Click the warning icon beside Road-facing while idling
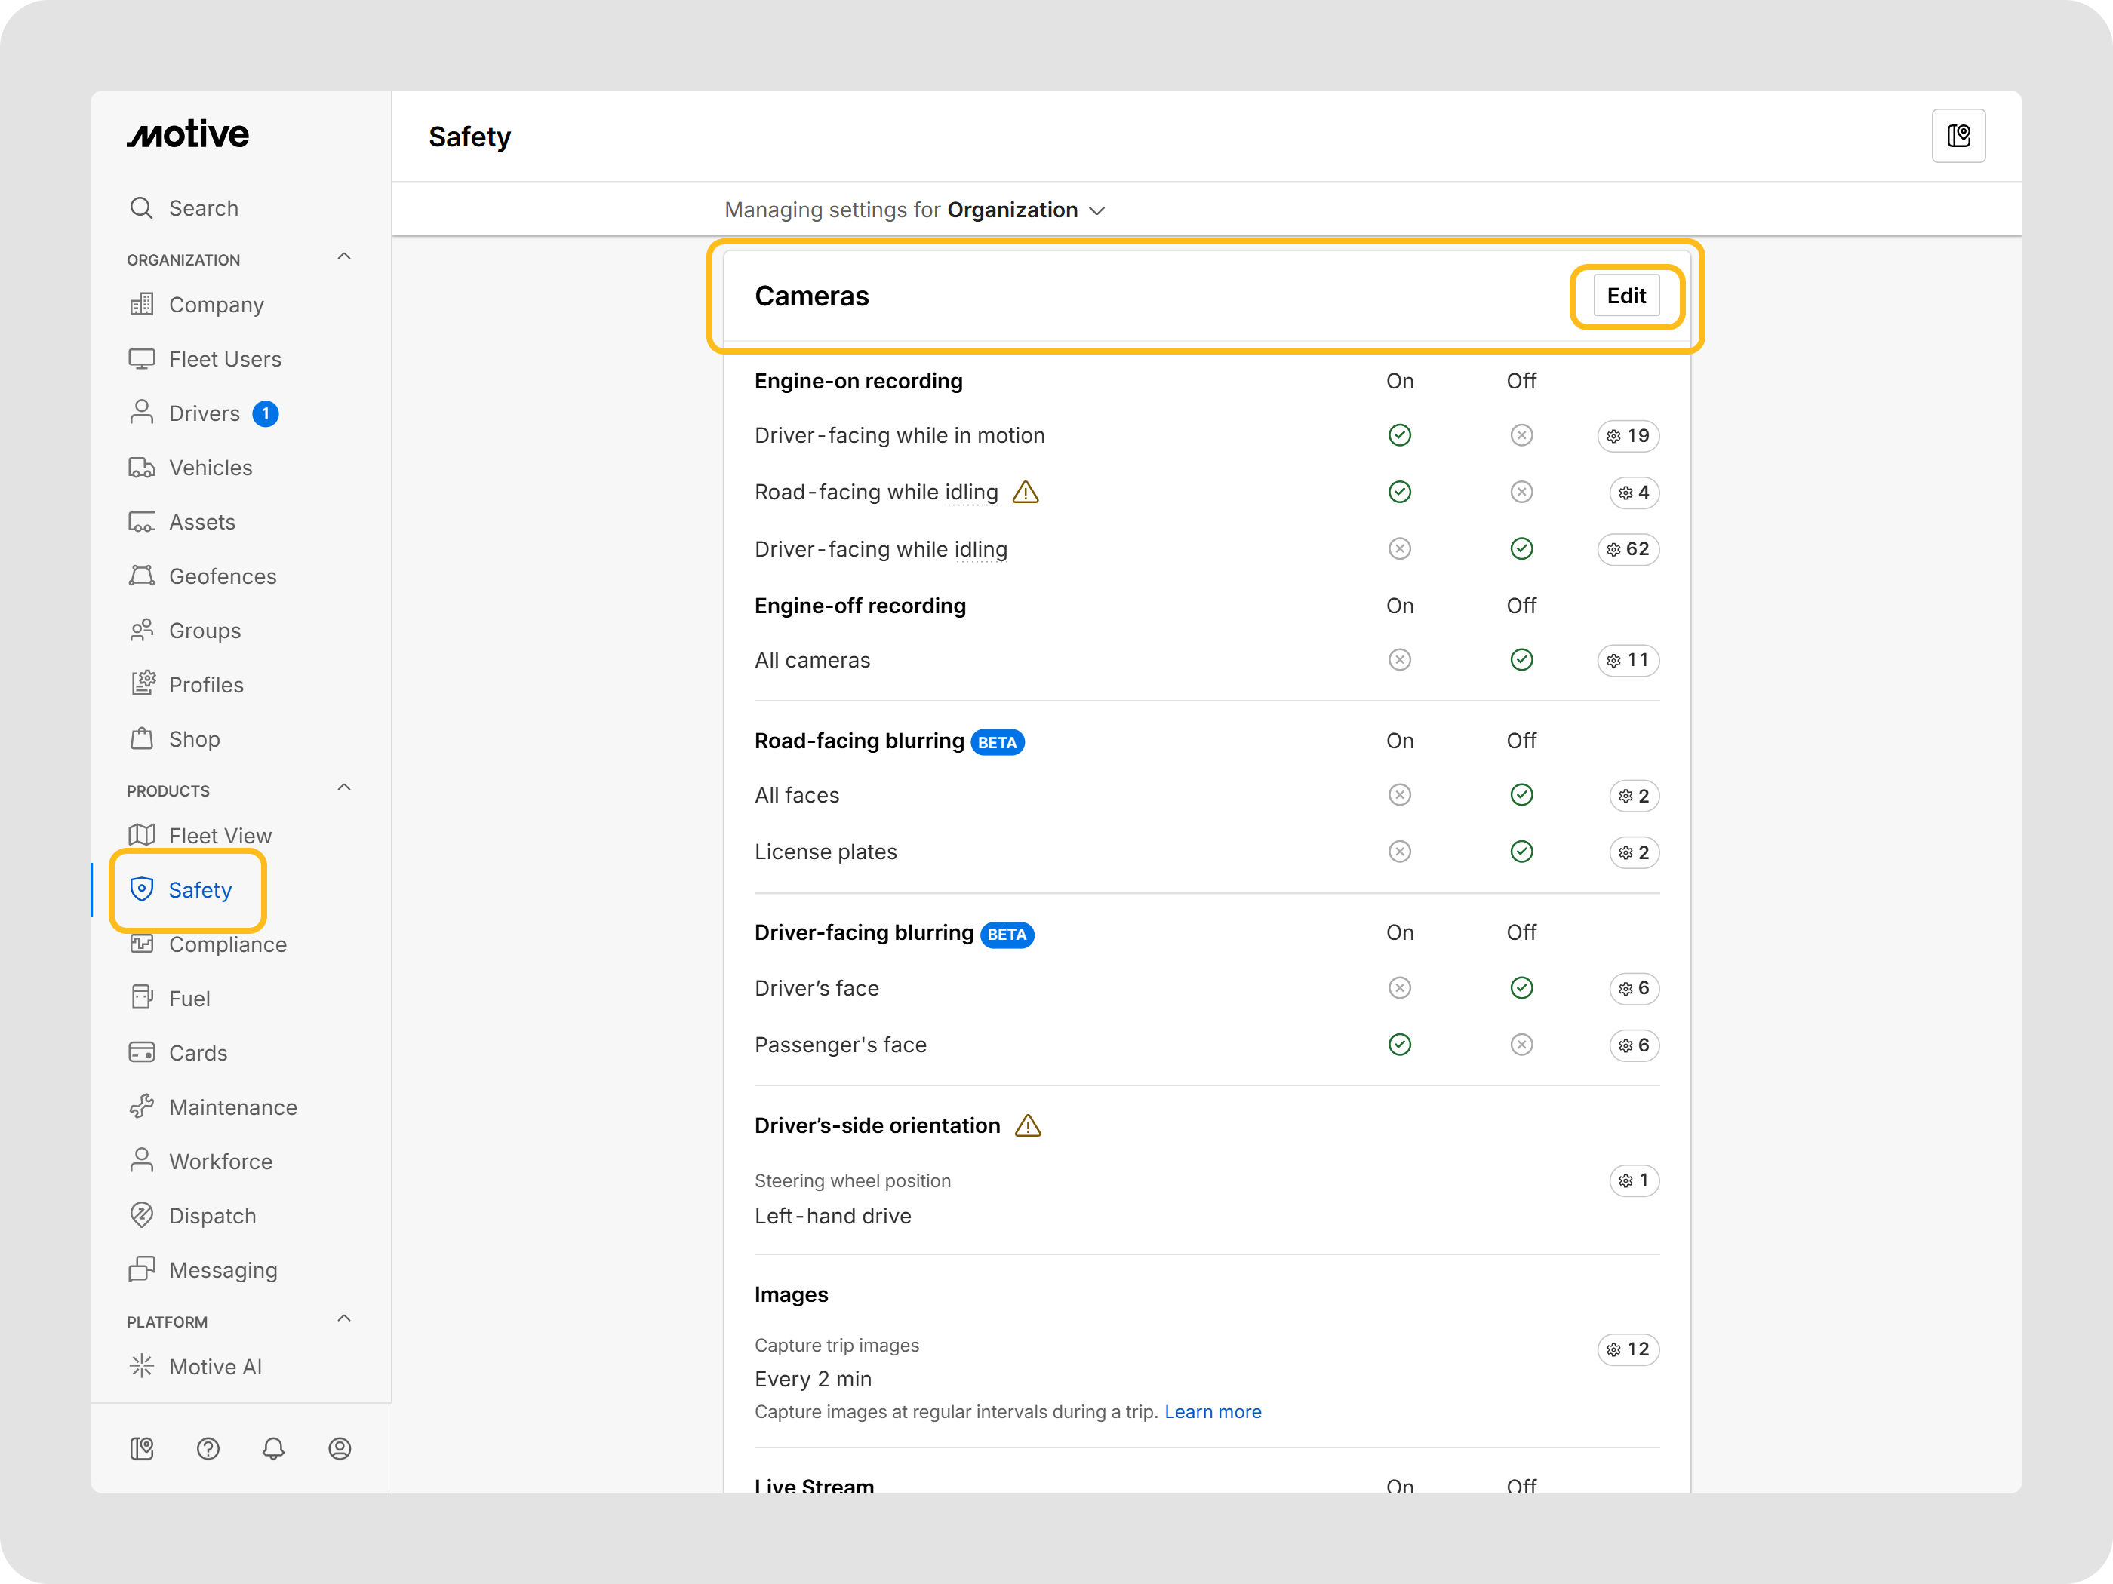 coord(1026,492)
